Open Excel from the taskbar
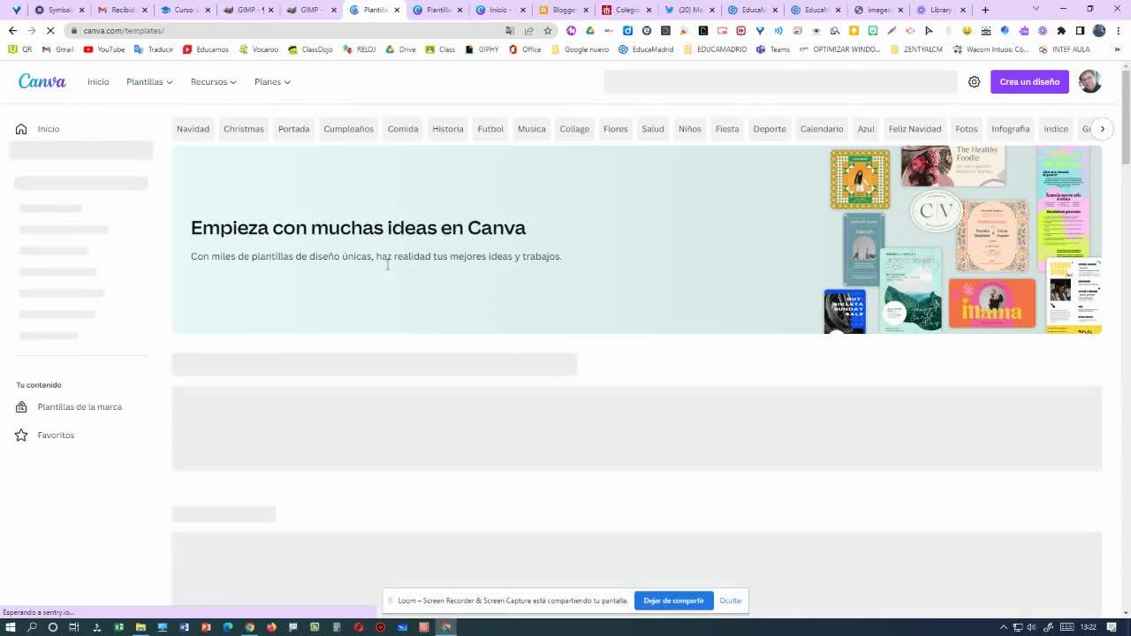Image resolution: width=1131 pixels, height=636 pixels. coord(118,627)
